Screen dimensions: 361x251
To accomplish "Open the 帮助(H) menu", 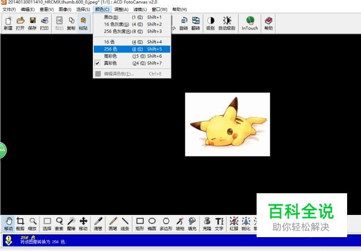I will pyautogui.click(x=179, y=9).
